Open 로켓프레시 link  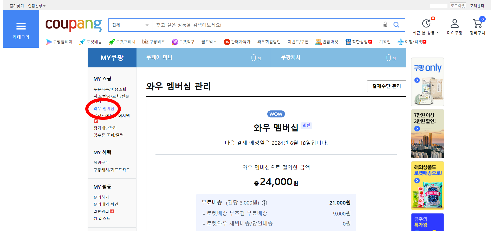(122, 42)
